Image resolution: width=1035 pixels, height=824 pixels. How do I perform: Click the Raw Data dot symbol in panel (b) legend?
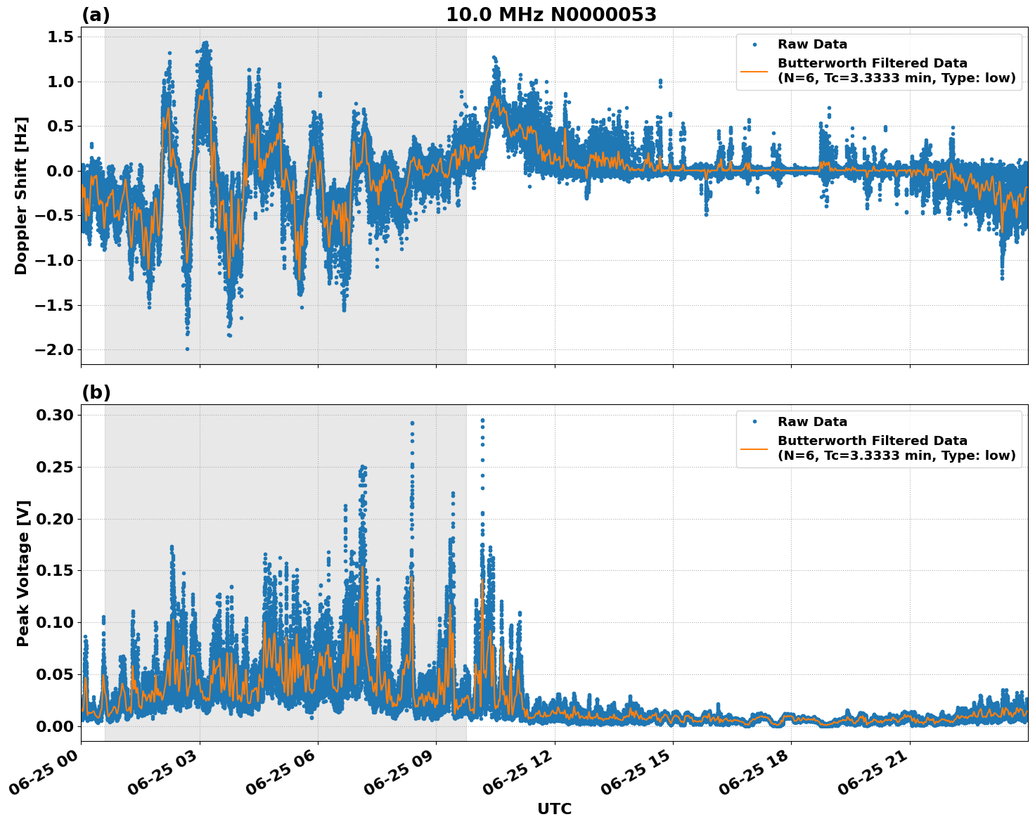[756, 422]
